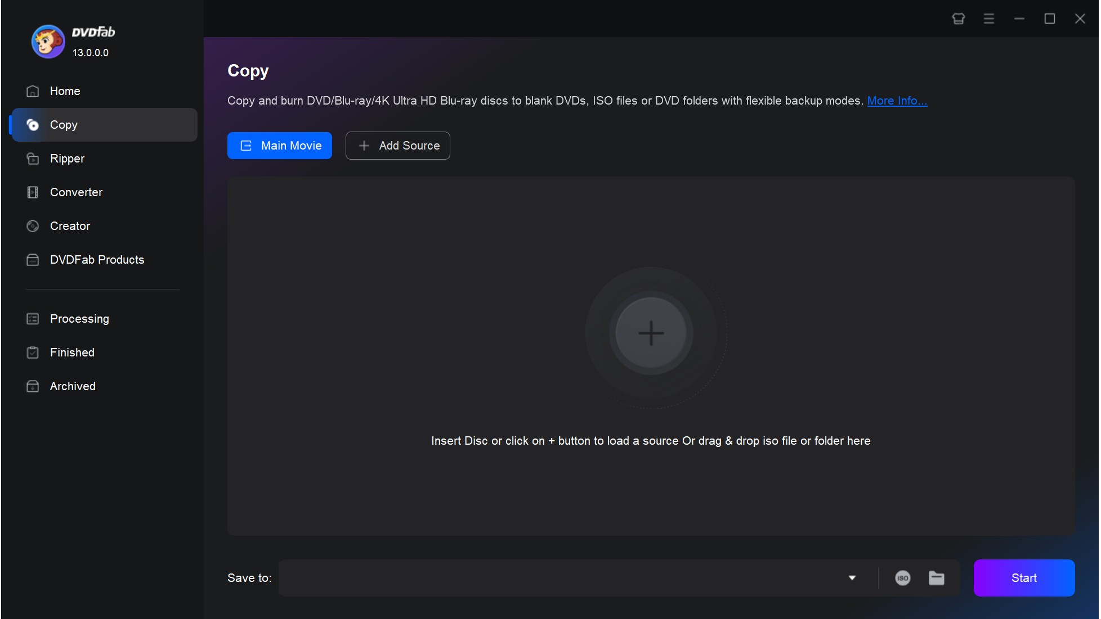Click the Finished results section
The width and height of the screenshot is (1101, 619).
click(72, 353)
